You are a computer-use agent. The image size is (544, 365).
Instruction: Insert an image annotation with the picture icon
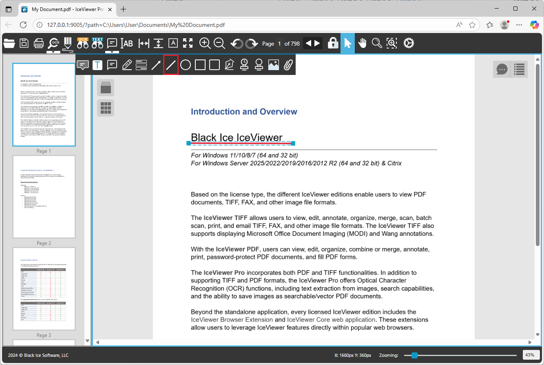(x=273, y=65)
